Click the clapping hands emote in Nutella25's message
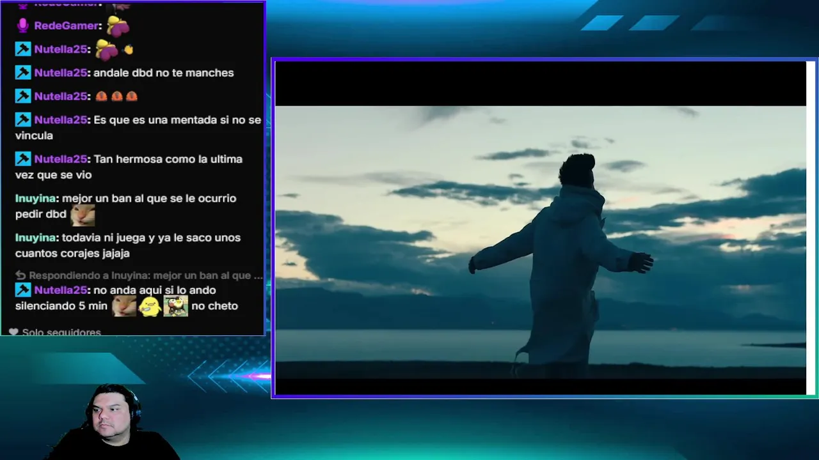This screenshot has height=460, width=819. tap(128, 49)
